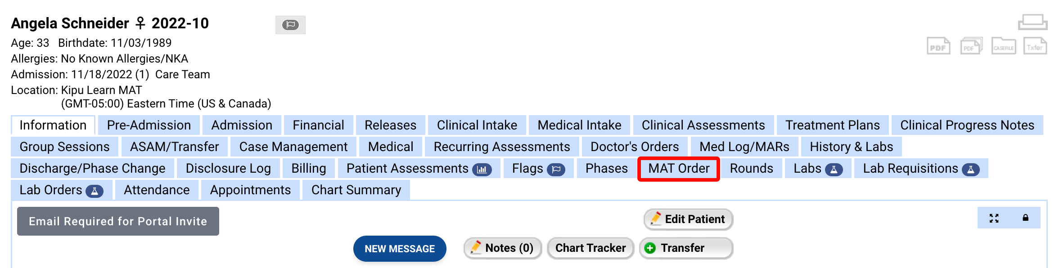Click the Care Team link

click(x=182, y=75)
